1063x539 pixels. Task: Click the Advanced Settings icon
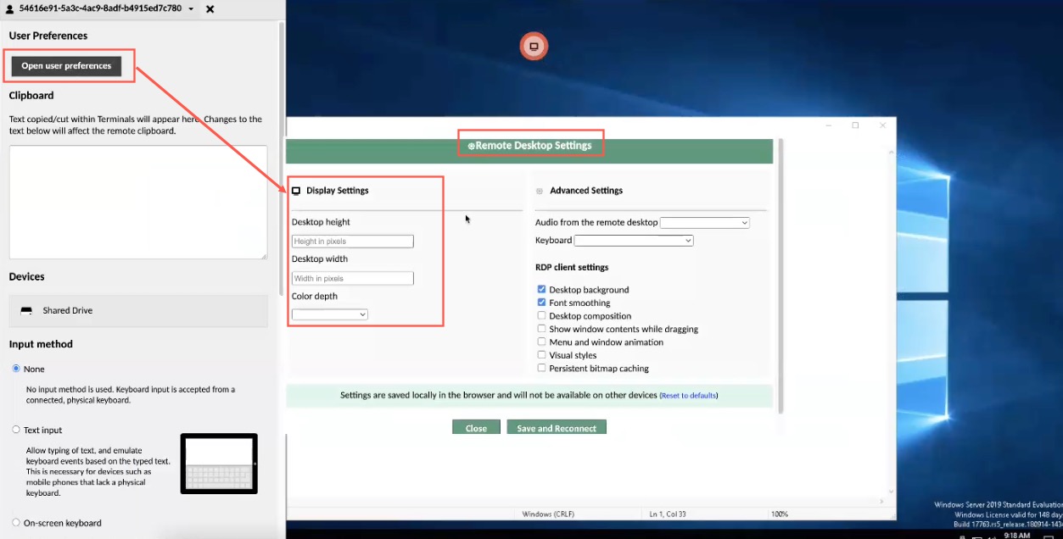click(540, 192)
